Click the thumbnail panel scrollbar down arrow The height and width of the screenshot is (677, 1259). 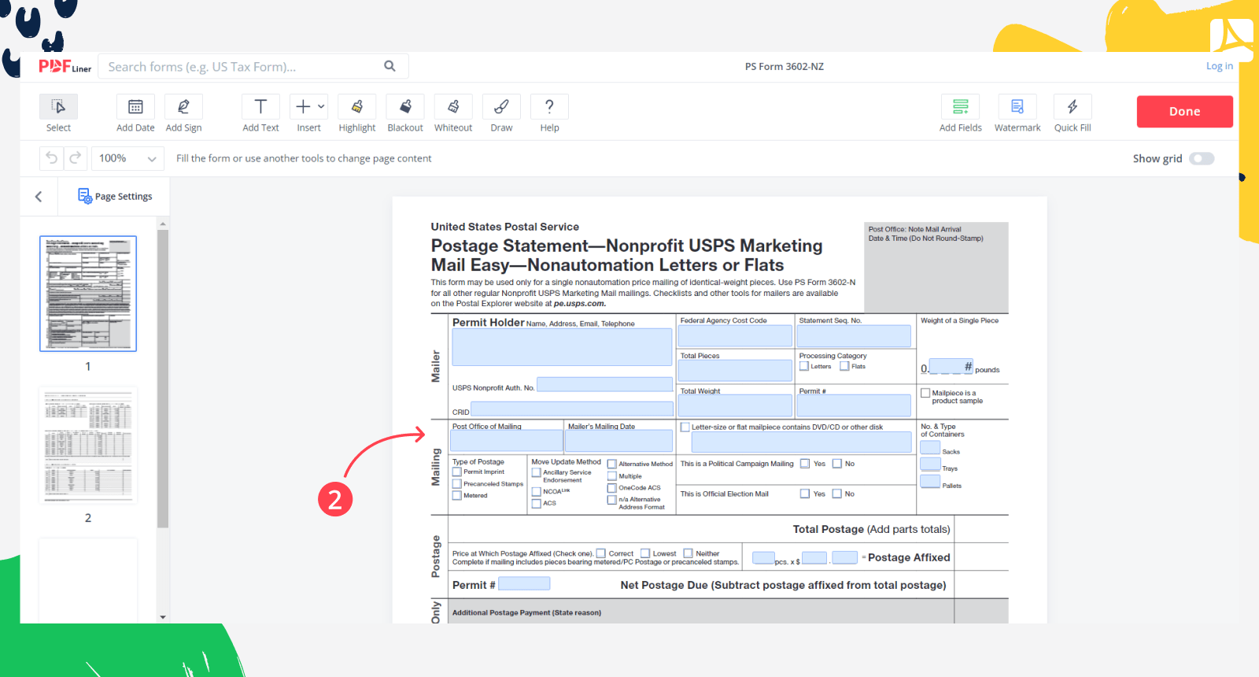(163, 617)
